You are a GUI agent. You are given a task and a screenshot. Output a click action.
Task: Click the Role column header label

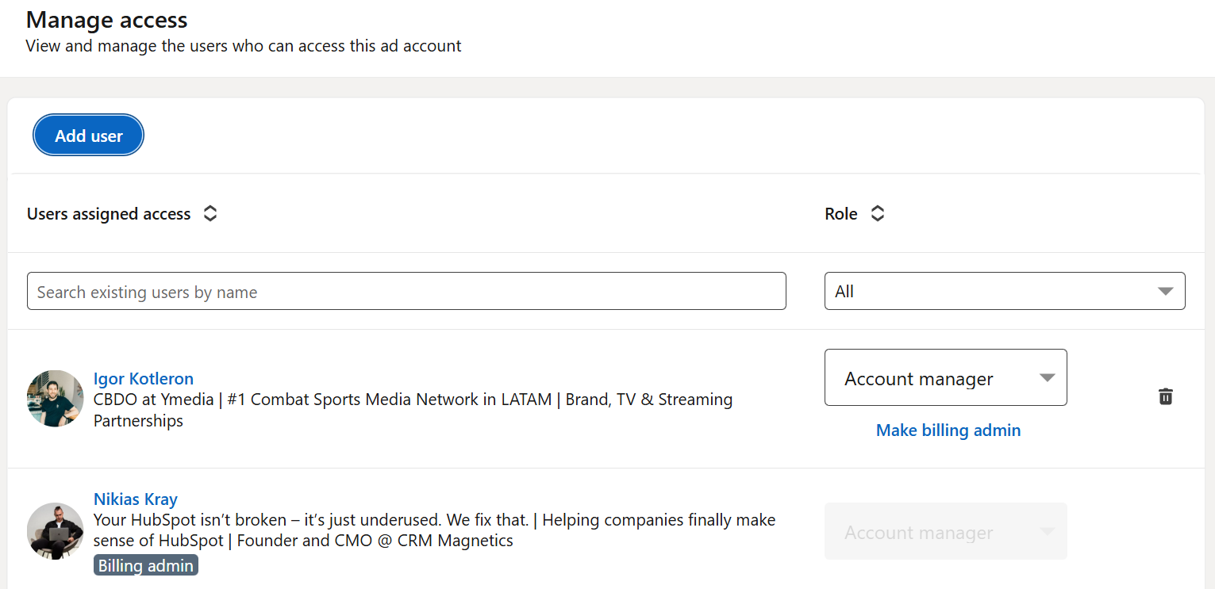(841, 214)
